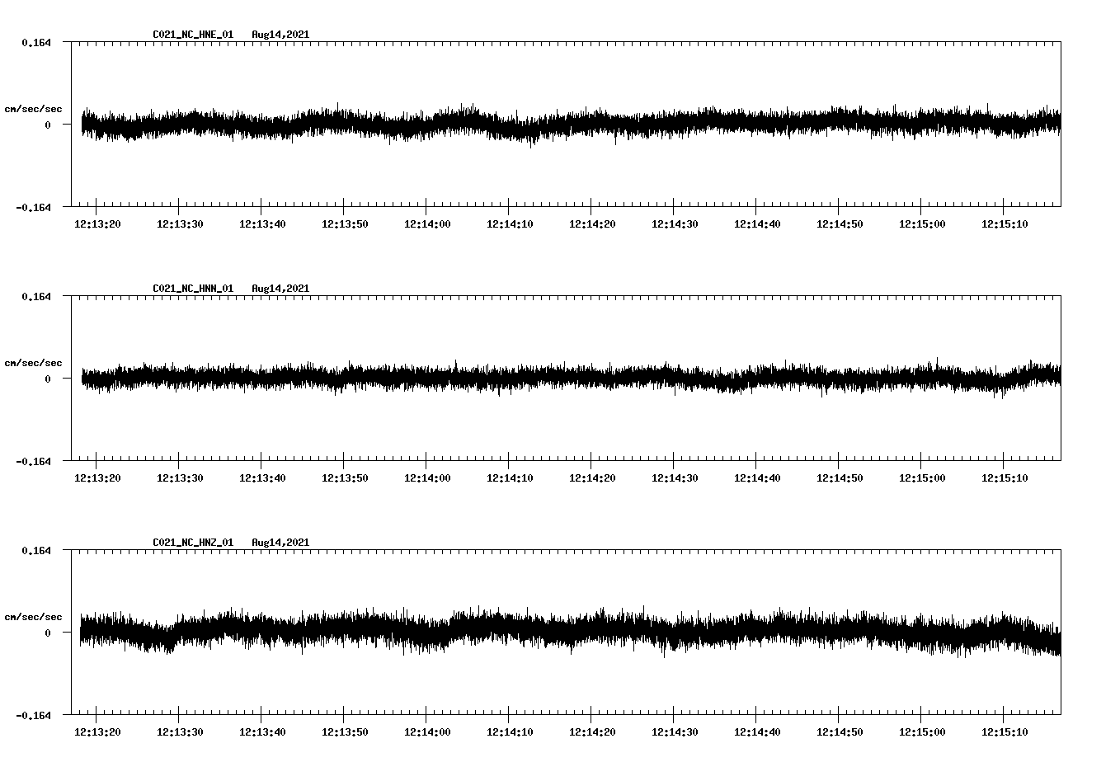
Task: Choose time label 12:14:40 on HNZ plot
Action: [x=757, y=731]
